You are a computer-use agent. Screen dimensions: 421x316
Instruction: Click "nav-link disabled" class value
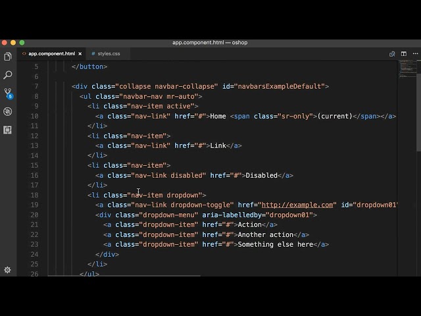pos(168,176)
